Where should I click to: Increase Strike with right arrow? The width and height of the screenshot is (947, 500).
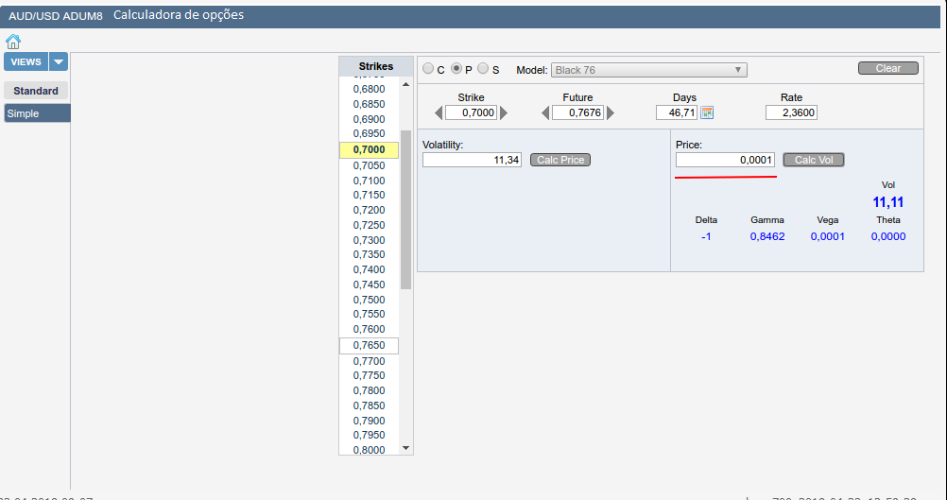(x=504, y=112)
